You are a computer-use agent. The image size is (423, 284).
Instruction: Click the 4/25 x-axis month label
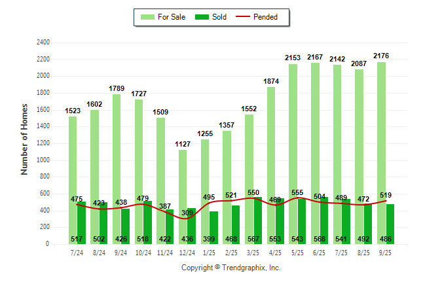pyautogui.click(x=275, y=251)
